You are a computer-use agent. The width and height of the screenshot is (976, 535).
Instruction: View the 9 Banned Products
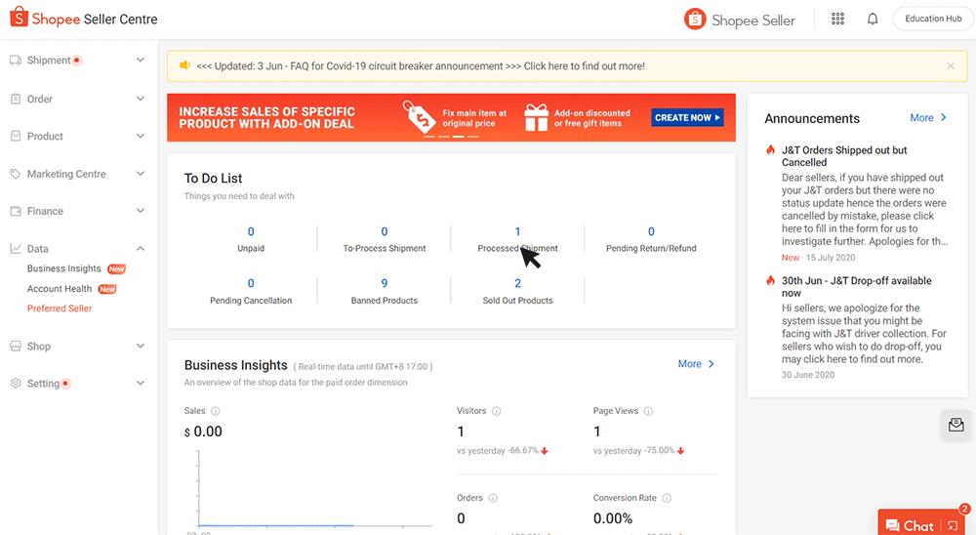click(x=384, y=291)
